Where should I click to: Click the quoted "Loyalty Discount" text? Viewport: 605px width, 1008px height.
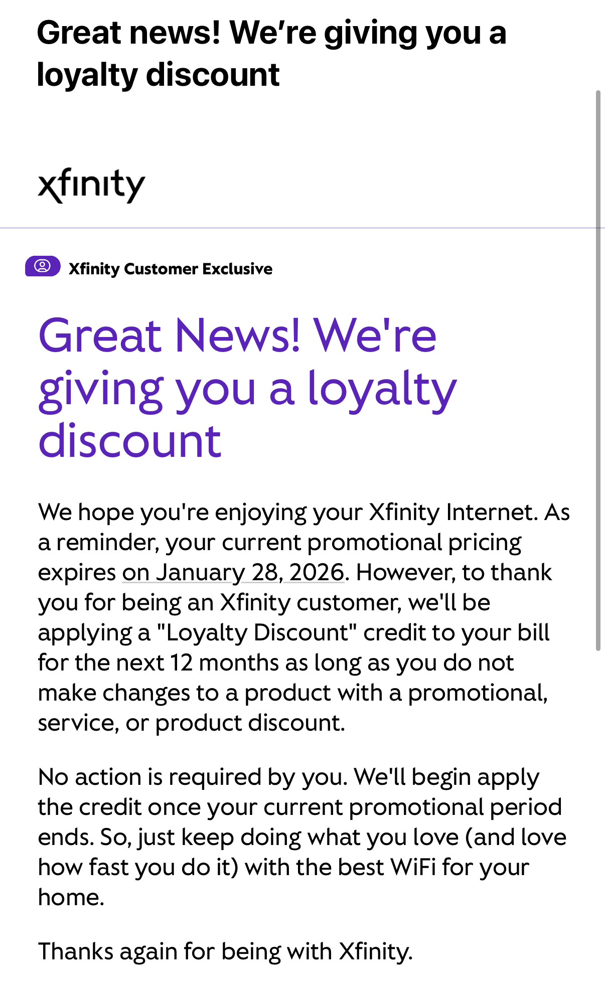pyautogui.click(x=256, y=633)
